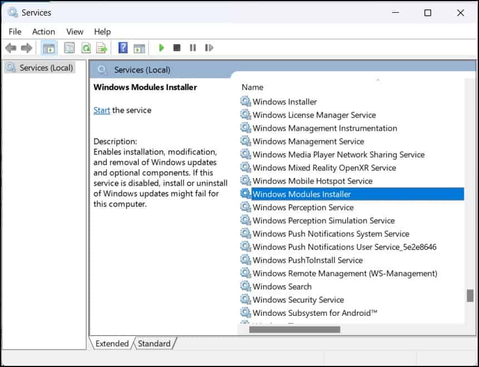The width and height of the screenshot is (479, 367).
Task: Click gear icon beside Windows Security Service
Action: pos(245,299)
